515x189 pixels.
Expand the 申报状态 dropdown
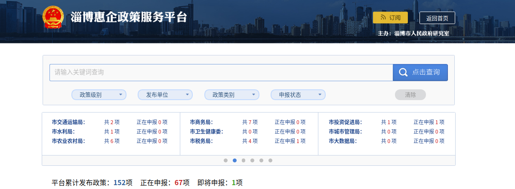[x=298, y=95]
